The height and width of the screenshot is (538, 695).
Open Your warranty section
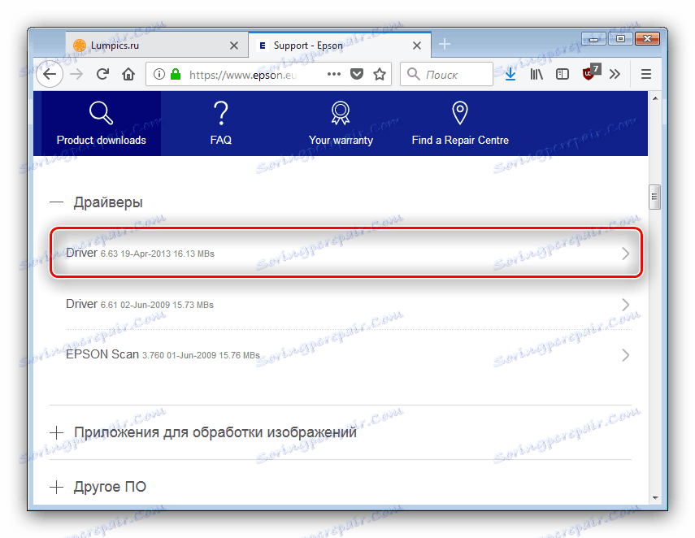(x=341, y=124)
